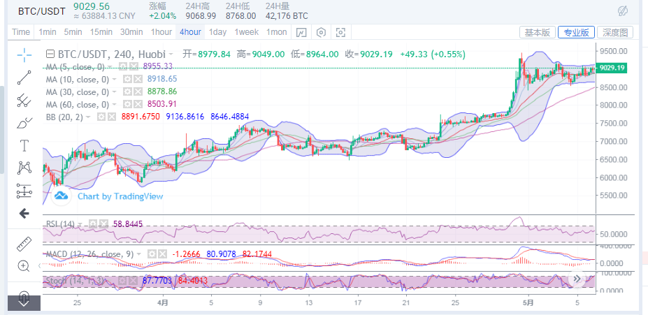The height and width of the screenshot is (315, 648).
Task: Open chart settings hexagon icon
Action: (321, 32)
